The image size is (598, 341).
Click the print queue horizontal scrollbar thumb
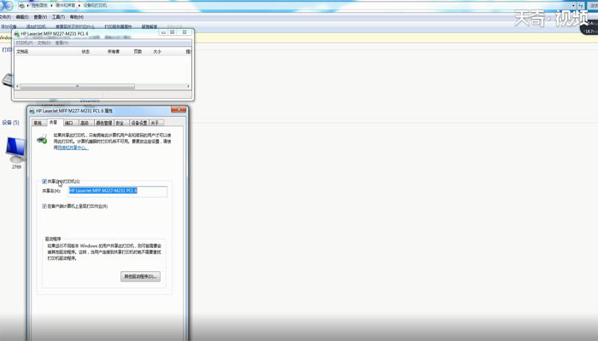pos(78,86)
